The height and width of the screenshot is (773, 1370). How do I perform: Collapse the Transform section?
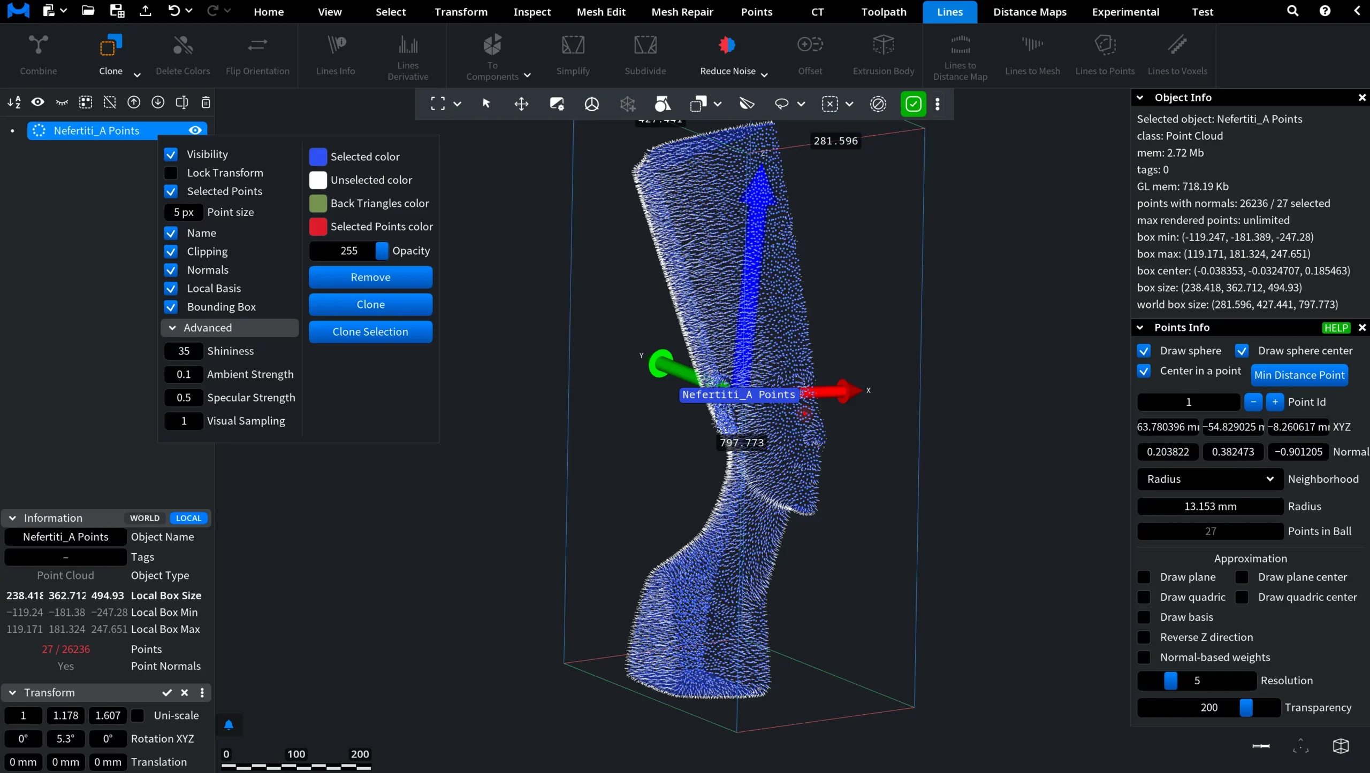coord(12,692)
